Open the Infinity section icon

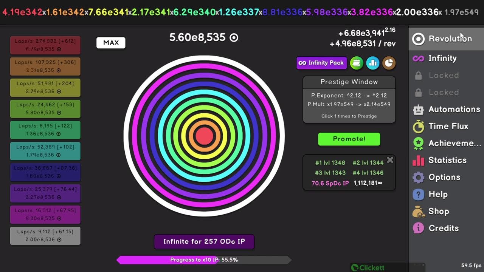tap(418, 59)
